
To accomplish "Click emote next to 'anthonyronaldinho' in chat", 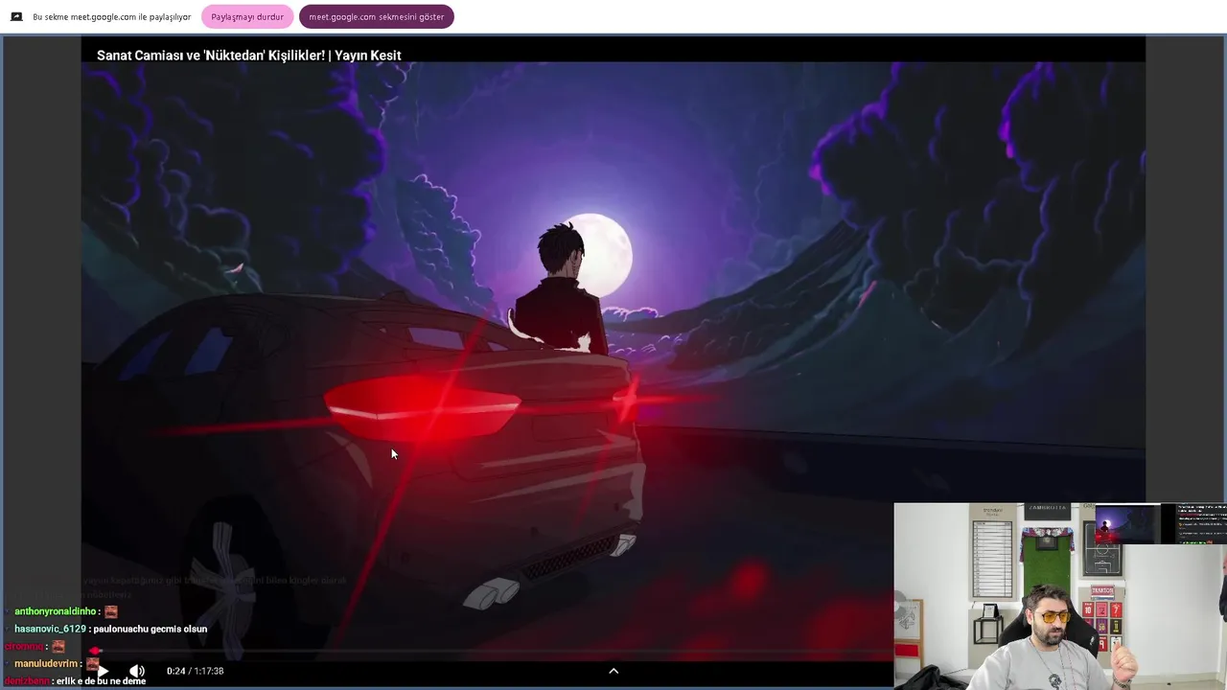I will pos(111,611).
